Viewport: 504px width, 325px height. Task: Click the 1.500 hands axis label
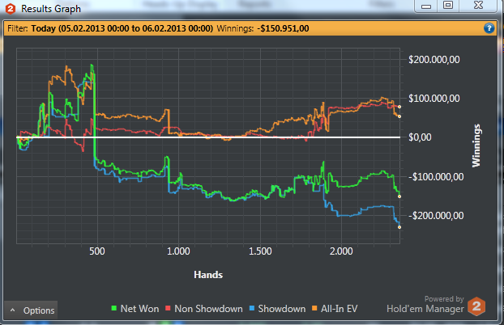pos(260,251)
